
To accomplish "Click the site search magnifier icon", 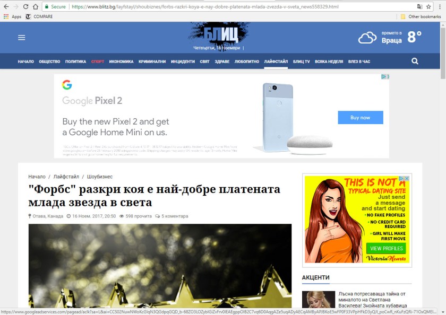I will 415,61.
